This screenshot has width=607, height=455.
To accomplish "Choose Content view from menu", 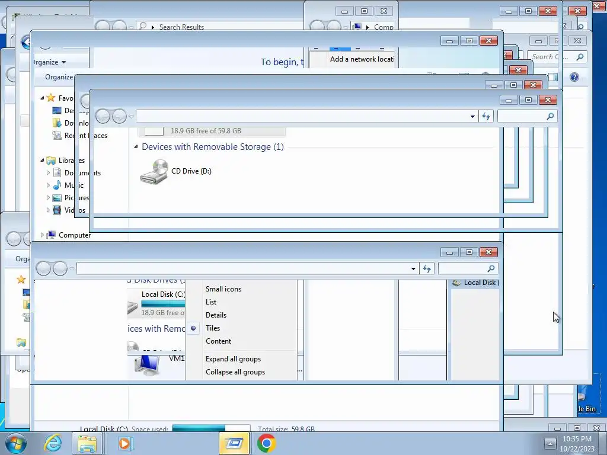I will 218,341.
